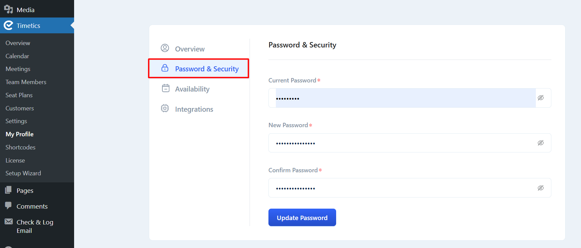Show the Current Password characters
581x248 pixels.
(541, 98)
